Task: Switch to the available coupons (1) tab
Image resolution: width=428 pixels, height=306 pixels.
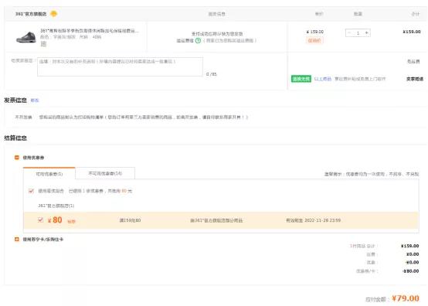Action: 49,174
